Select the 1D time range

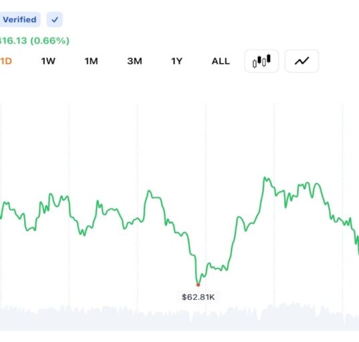(6, 61)
